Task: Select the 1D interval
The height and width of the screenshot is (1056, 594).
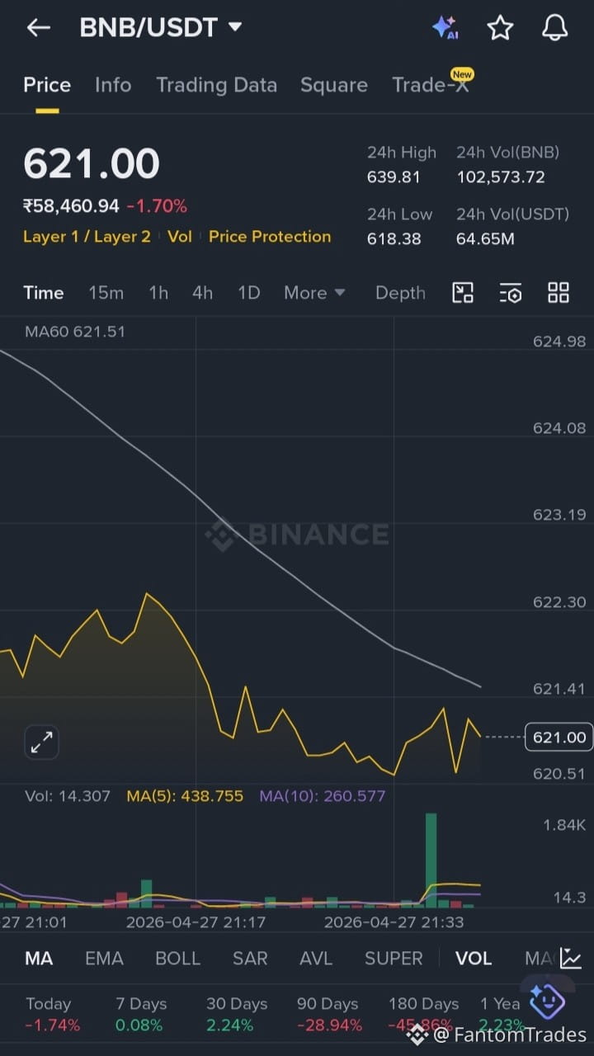Action: point(248,293)
